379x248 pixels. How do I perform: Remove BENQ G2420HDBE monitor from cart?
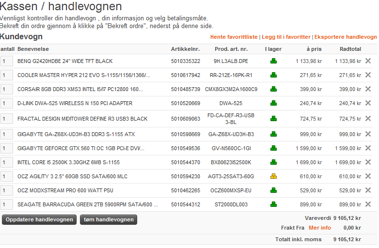click(x=368, y=61)
